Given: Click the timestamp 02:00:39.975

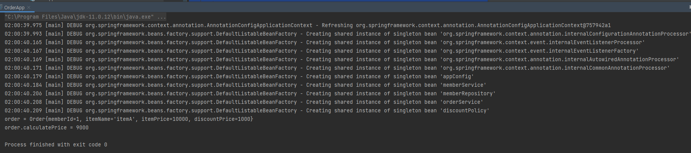Looking at the screenshot, I should coord(23,25).
